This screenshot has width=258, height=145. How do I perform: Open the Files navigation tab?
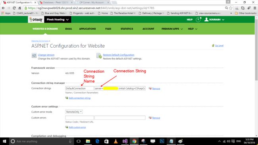point(108,29)
